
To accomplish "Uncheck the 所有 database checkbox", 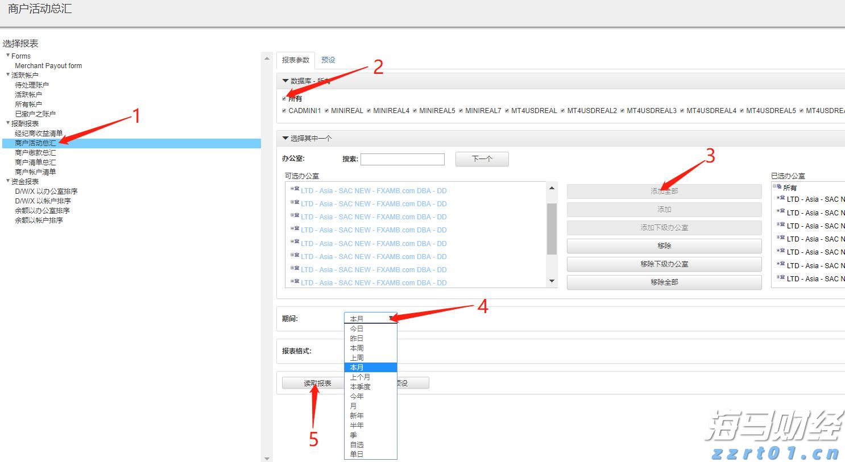I will click(284, 98).
